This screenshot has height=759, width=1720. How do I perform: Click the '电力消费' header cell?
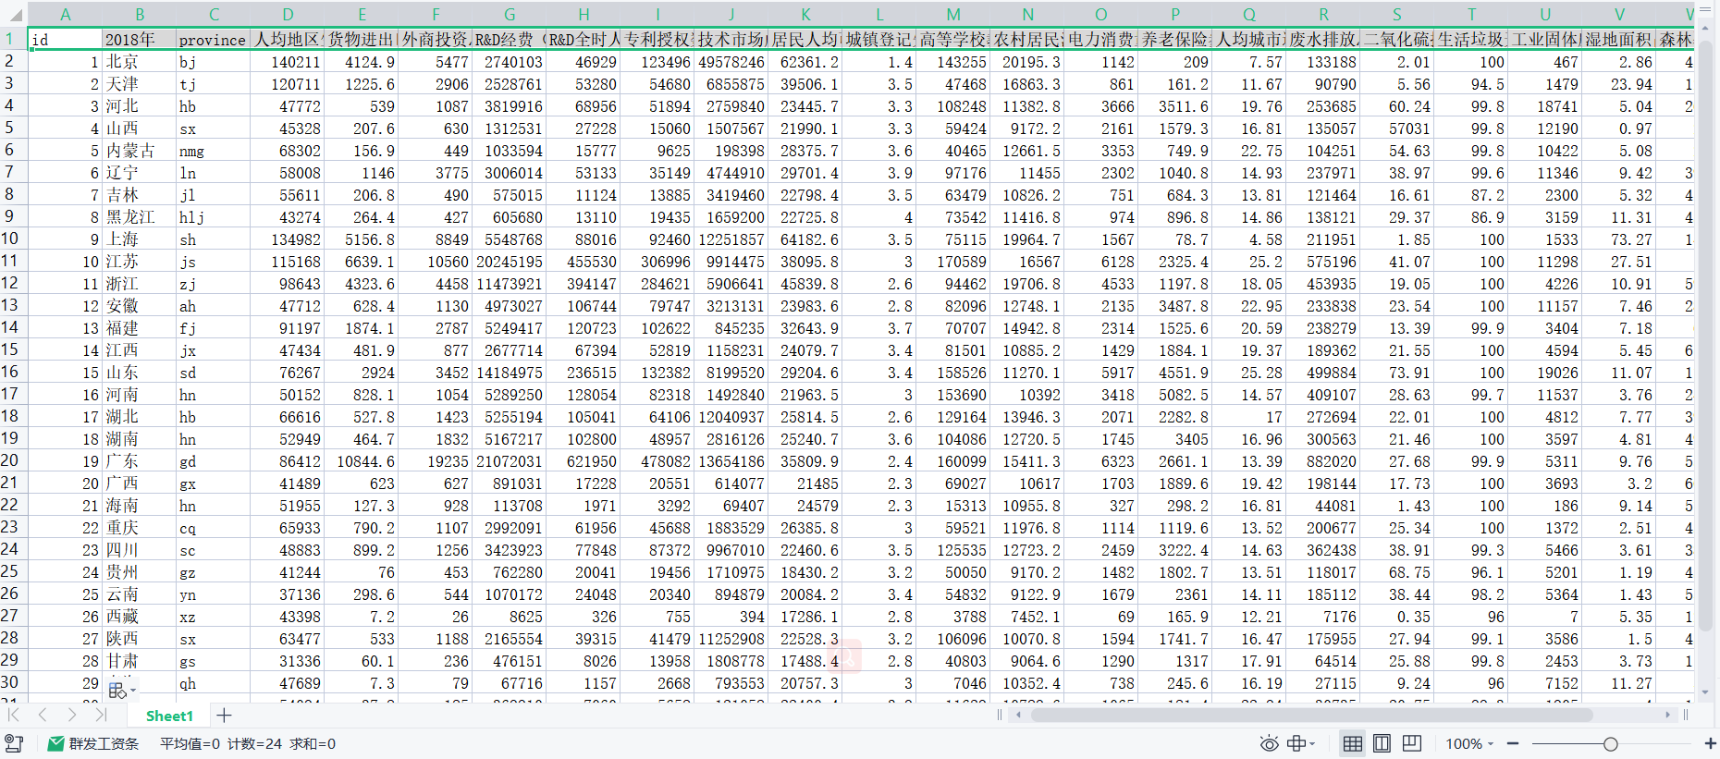tap(1101, 39)
